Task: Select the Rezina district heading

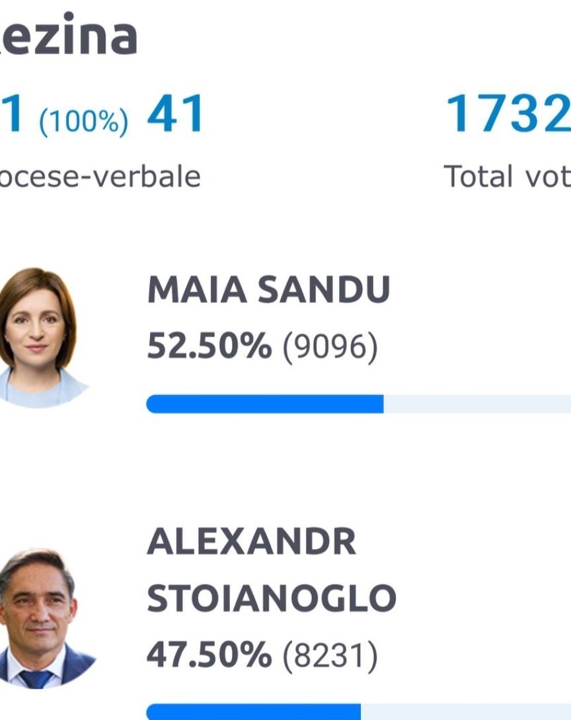Action: 68,34
